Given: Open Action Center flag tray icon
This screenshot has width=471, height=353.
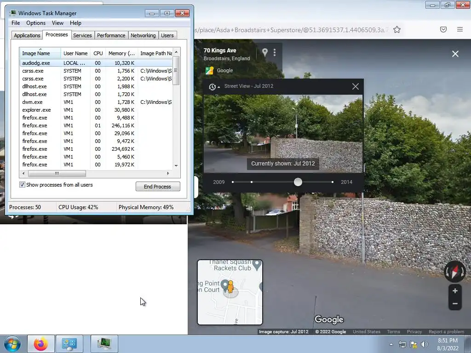Looking at the screenshot, I should (414, 344).
